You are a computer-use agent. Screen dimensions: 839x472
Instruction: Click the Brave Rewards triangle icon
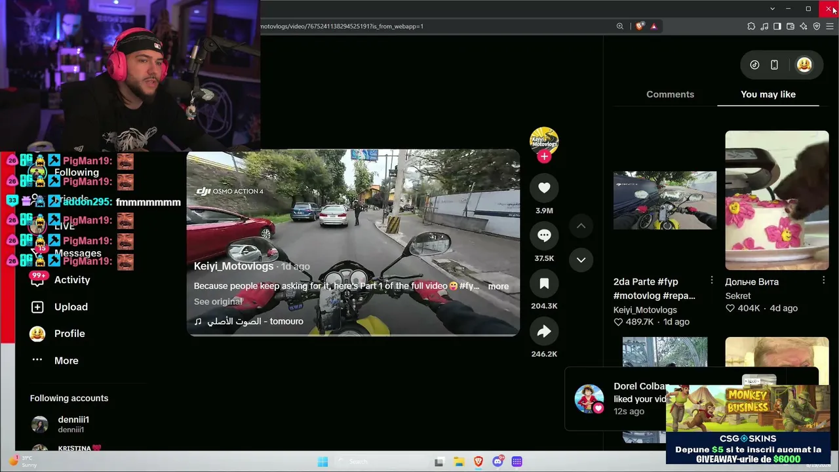[x=654, y=26]
